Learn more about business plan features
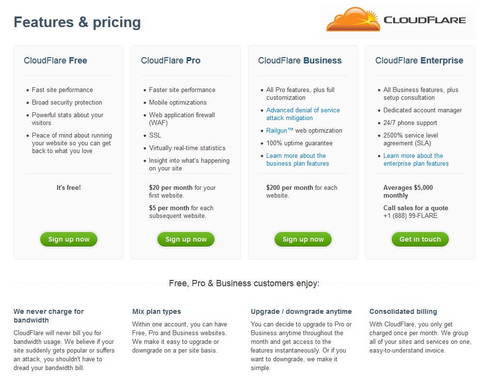Image resolution: width=489 pixels, height=386 pixels. click(298, 159)
